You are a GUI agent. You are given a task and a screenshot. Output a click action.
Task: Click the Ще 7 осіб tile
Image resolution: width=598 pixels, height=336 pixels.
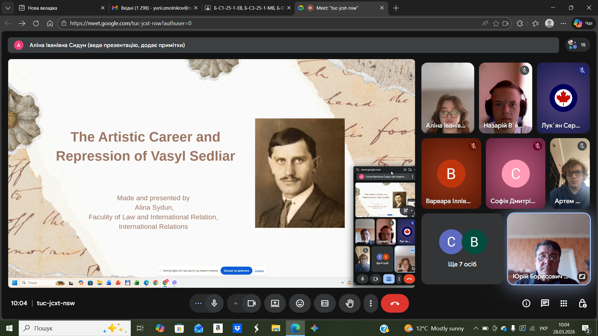point(462,249)
